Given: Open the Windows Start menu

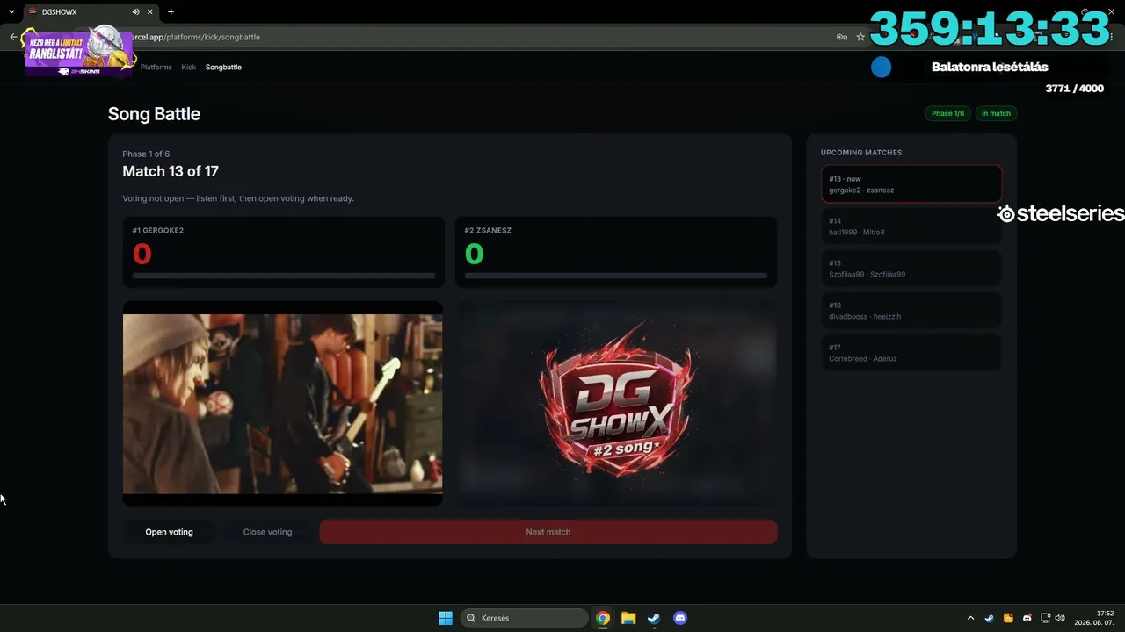Looking at the screenshot, I should pos(446,618).
